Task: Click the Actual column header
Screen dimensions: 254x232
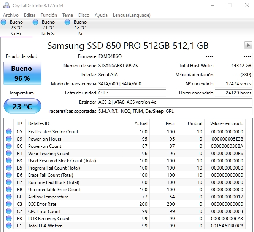Action: click(136, 123)
